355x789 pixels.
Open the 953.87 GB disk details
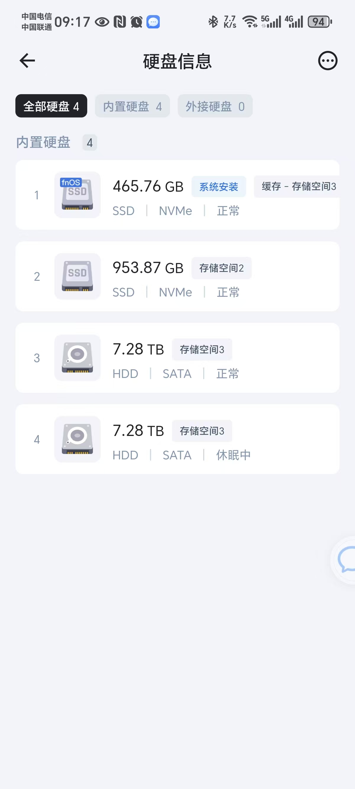pyautogui.click(x=177, y=276)
